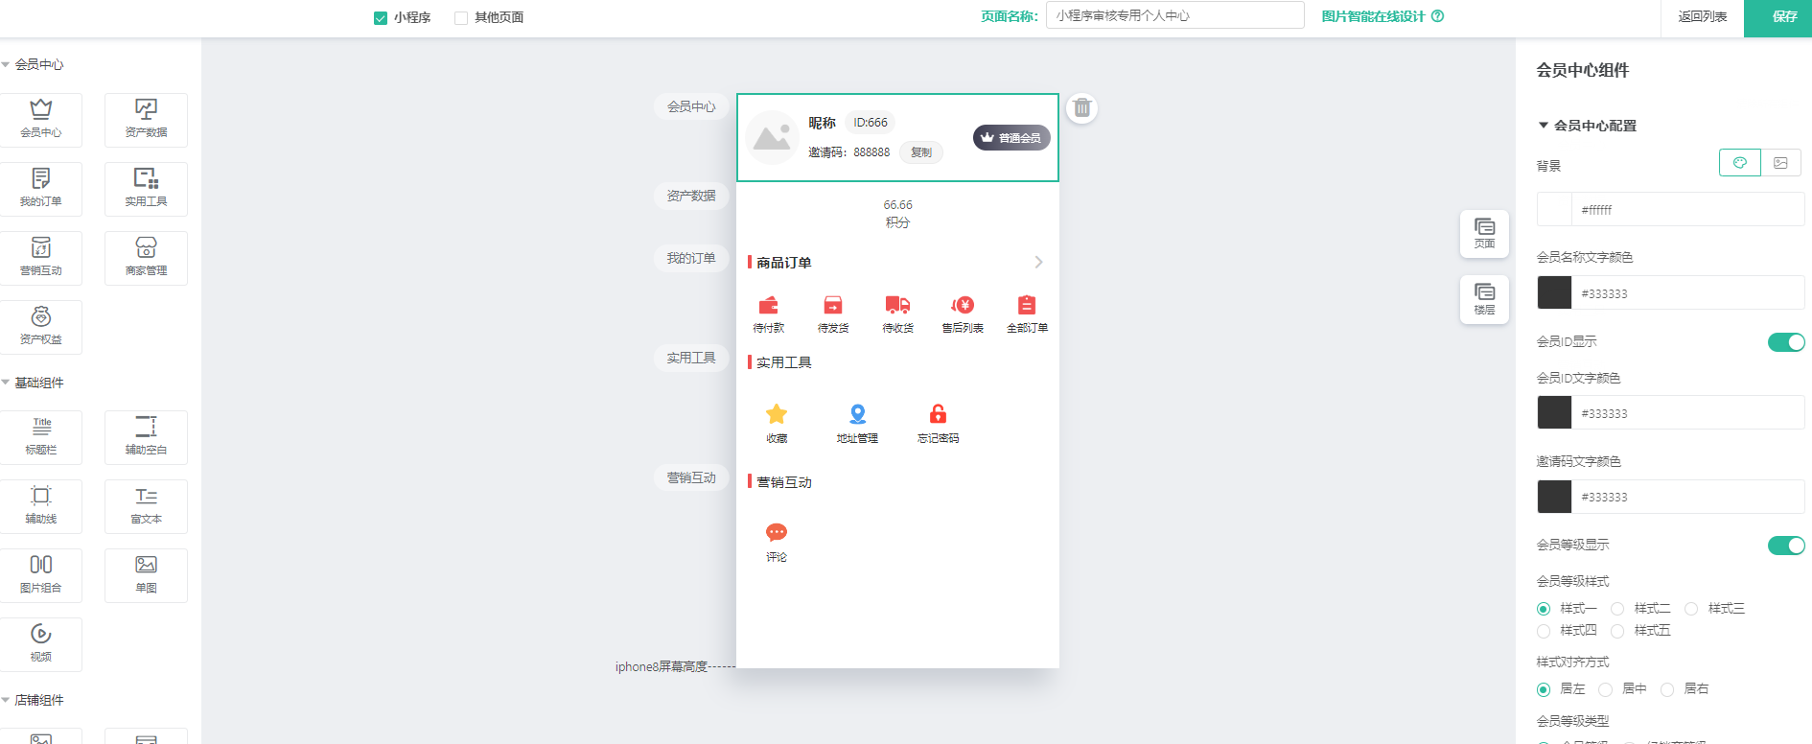The height and width of the screenshot is (744, 1812).
Task: Click the 返回列表 button
Action: coord(1702,17)
